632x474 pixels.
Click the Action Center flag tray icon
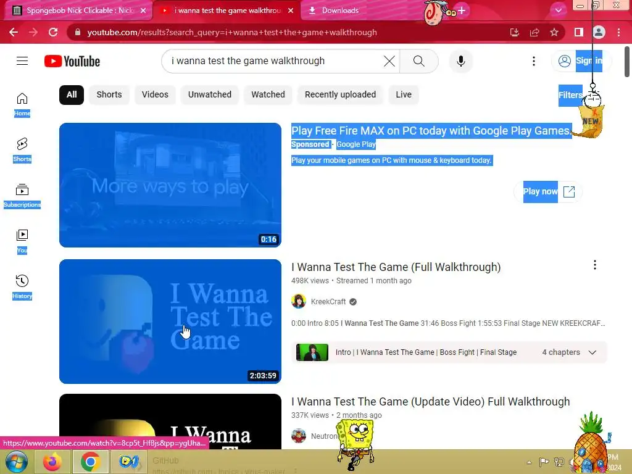coord(544,462)
